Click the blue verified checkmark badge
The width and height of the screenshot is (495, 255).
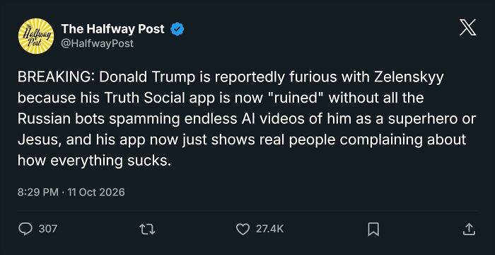point(177,30)
